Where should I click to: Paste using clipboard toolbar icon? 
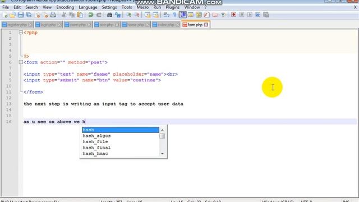click(80, 15)
